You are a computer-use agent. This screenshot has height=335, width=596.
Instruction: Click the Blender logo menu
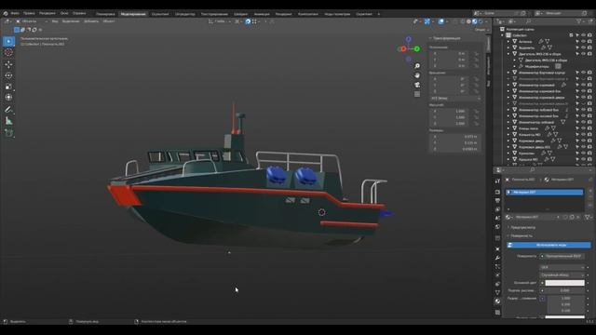[x=6, y=13]
